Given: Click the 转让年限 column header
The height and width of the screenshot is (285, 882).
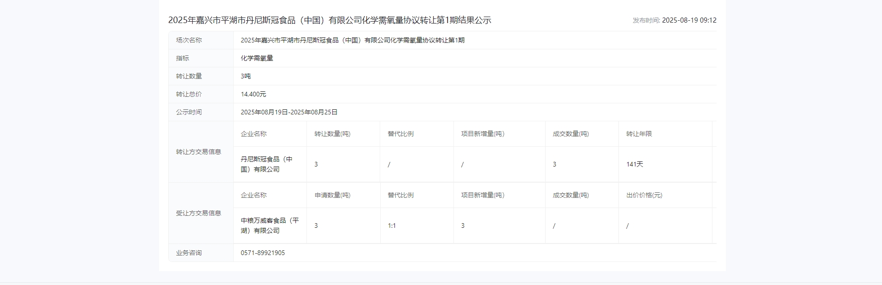Looking at the screenshot, I should pyautogui.click(x=639, y=134).
